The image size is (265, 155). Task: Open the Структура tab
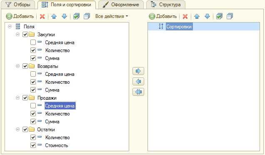166,5
